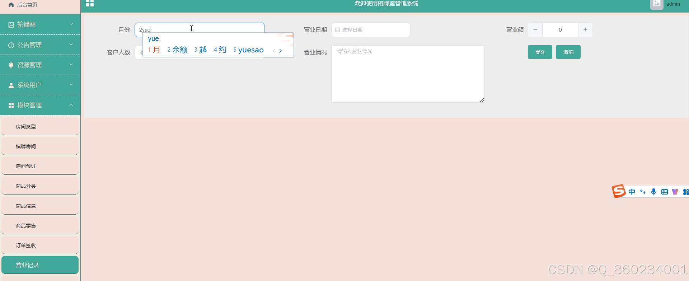The height and width of the screenshot is (281, 689).
Task: Increase 营业额 with the plus button
Action: [x=585, y=30]
